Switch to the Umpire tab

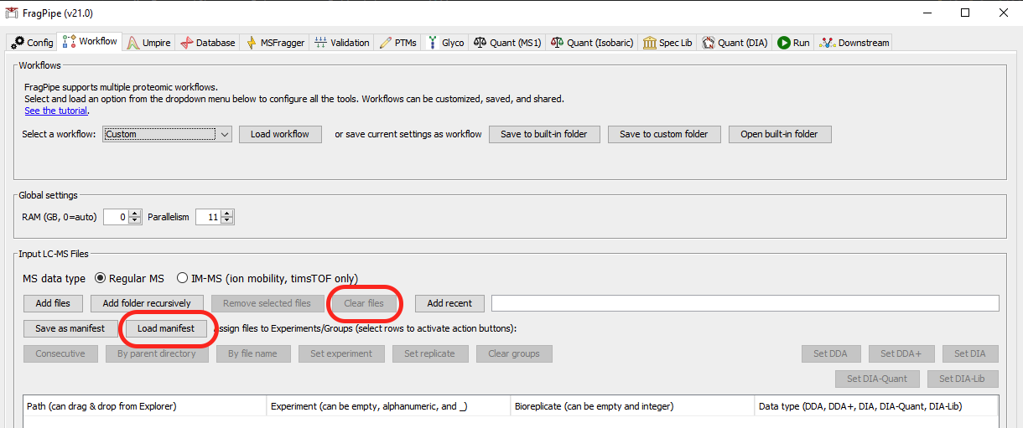click(x=148, y=43)
